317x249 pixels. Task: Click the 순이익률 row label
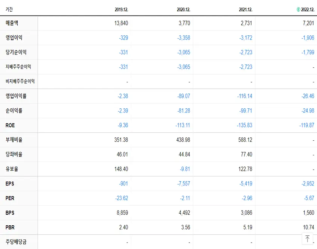tap(14, 111)
